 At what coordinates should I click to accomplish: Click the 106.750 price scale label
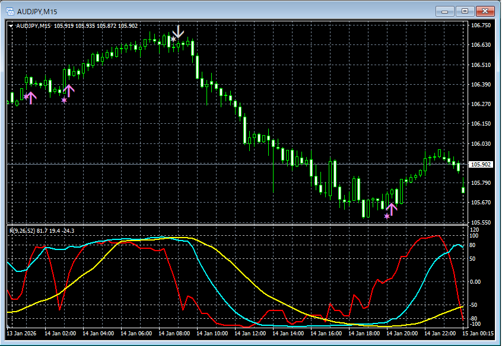(x=480, y=25)
